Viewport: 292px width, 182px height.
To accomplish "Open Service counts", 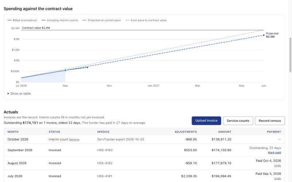I will (238, 121).
